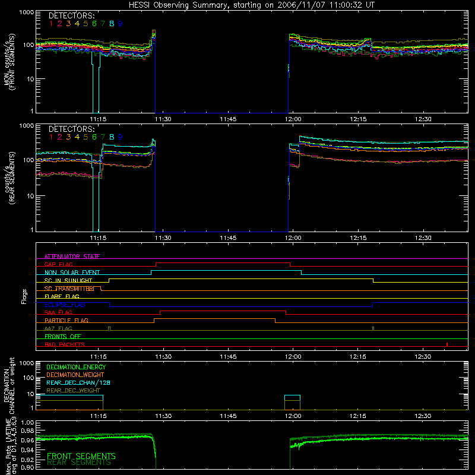Click the REAR_DEC_CHAN/128 legend entry
Screen dimensions: 475x475
[x=78, y=383]
